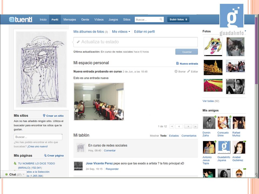Show Todo in tablón filter
Viewport: 259px width, 194px height.
163,136
